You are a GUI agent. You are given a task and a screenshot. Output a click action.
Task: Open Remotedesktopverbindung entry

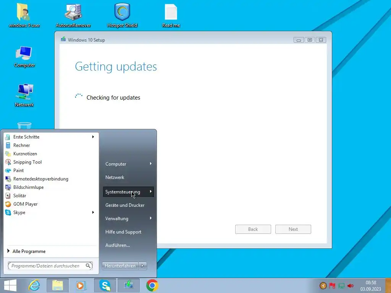50,179
